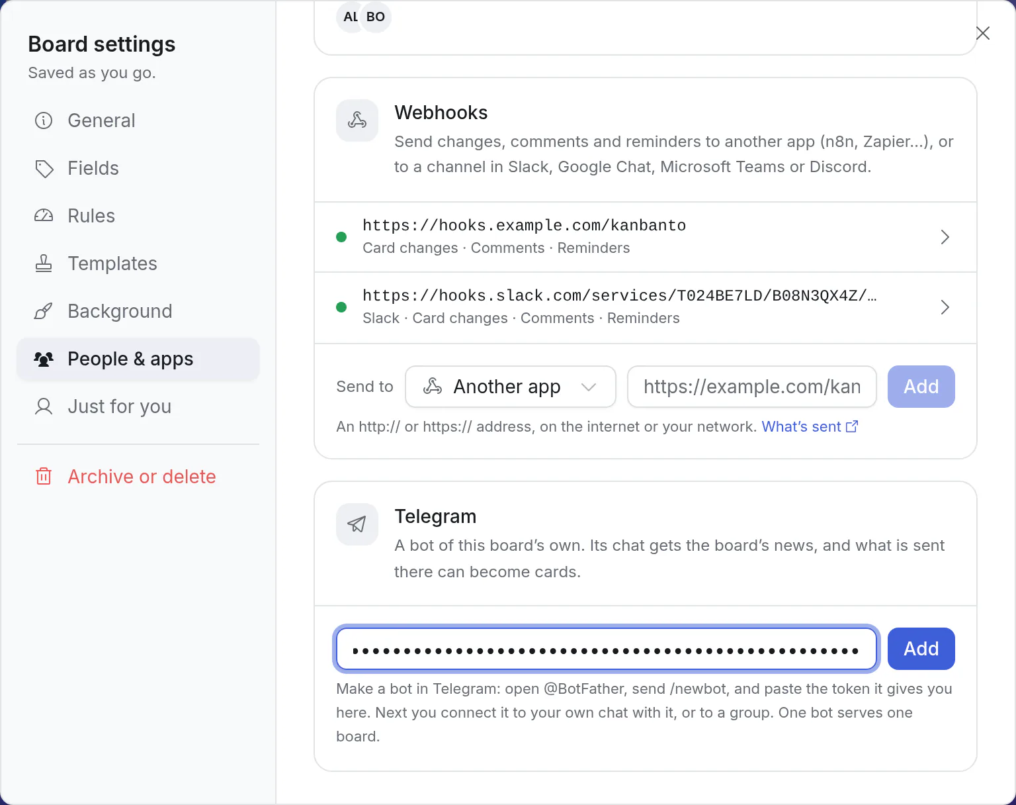Click the Webhooks heading
This screenshot has height=805, width=1016.
441,113
